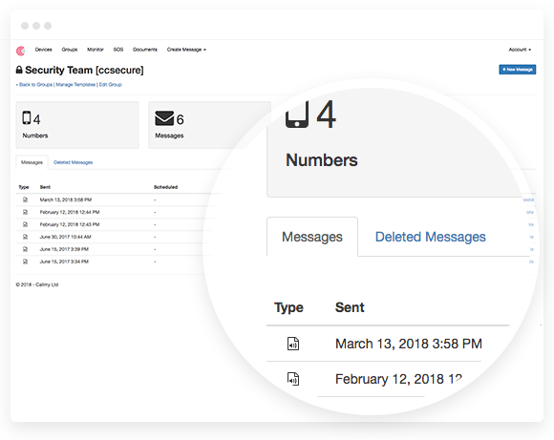Go to the Monitor page
This screenshot has height=440, width=554.
(96, 50)
